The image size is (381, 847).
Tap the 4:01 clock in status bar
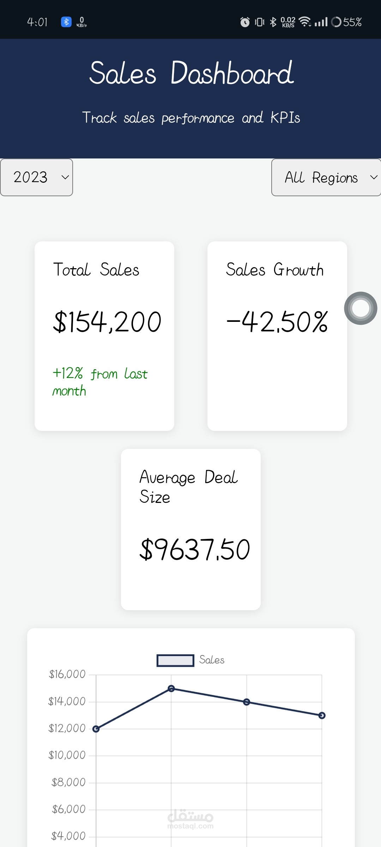point(37,22)
